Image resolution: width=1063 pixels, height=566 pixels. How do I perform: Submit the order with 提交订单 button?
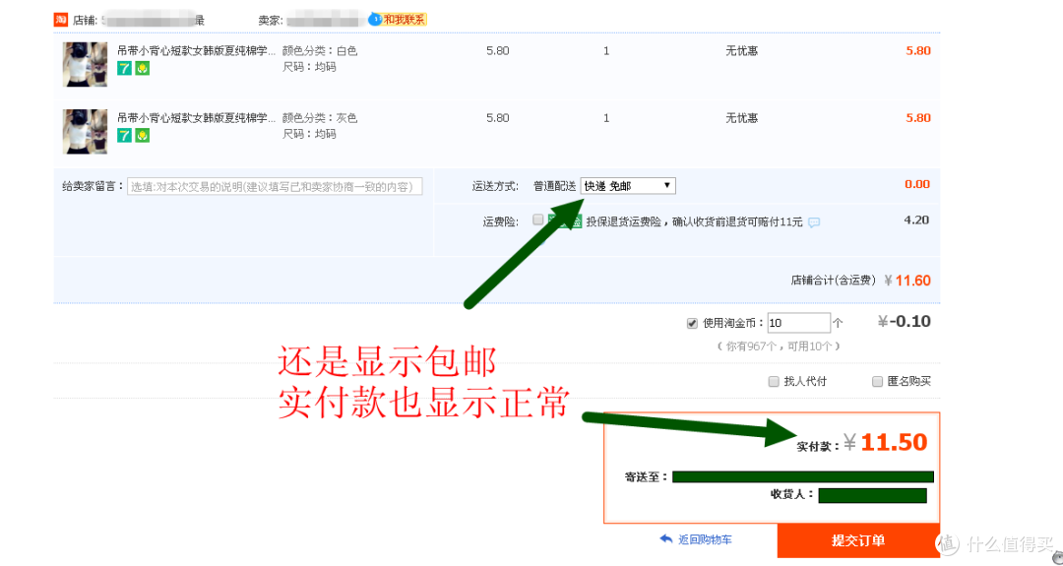pyautogui.click(x=858, y=540)
